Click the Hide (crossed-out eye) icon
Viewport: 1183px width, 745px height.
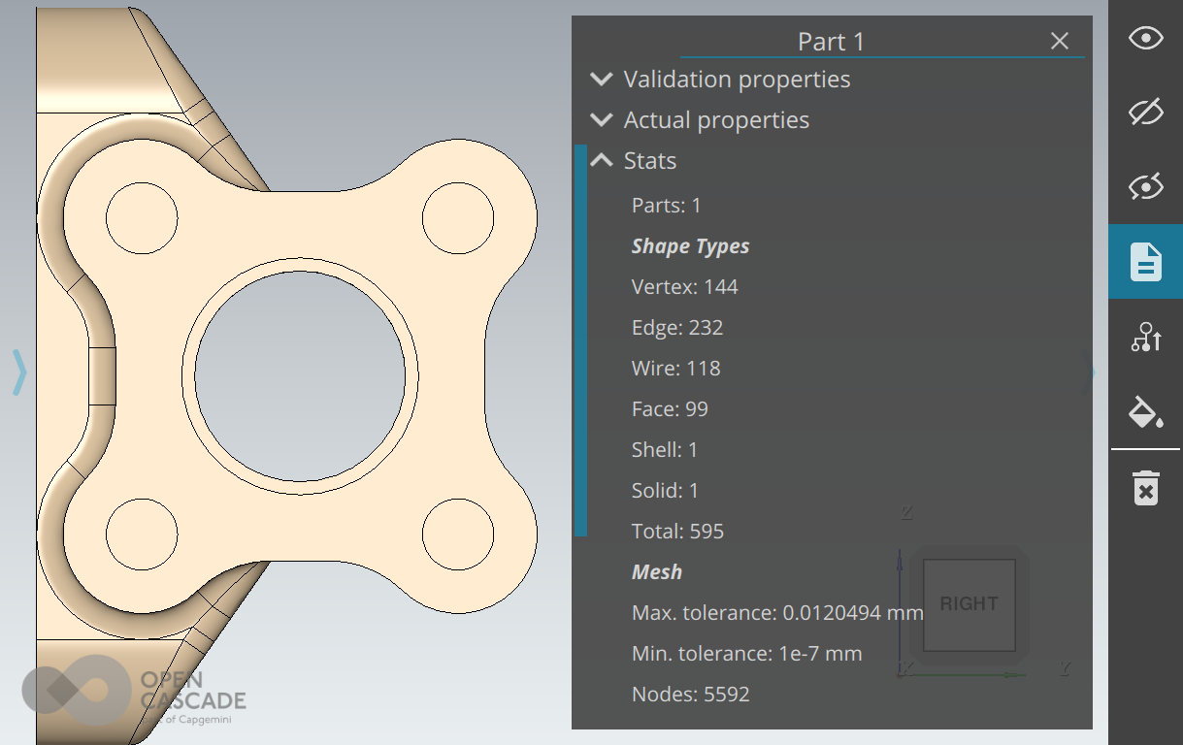coord(1145,113)
